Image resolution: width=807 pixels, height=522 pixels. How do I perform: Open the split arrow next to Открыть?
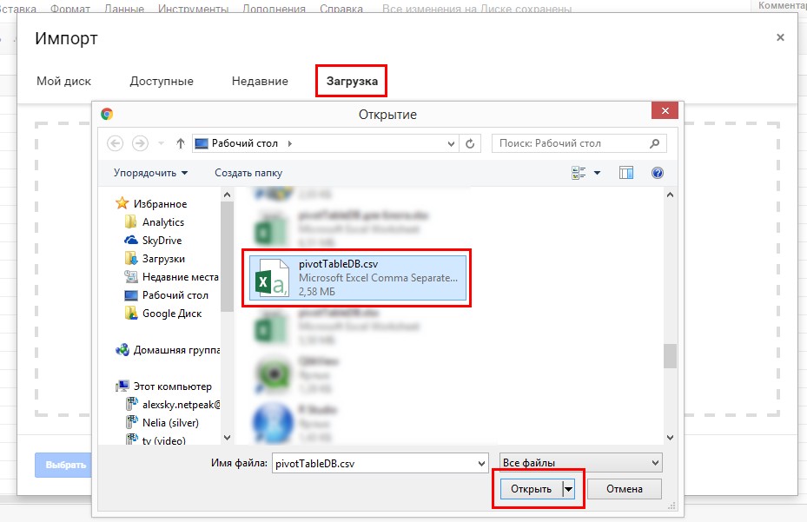[x=569, y=489]
